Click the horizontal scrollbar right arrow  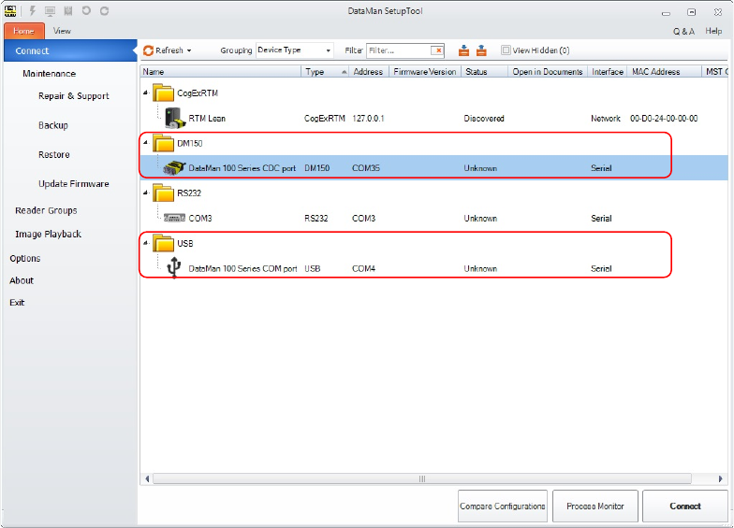click(721, 478)
